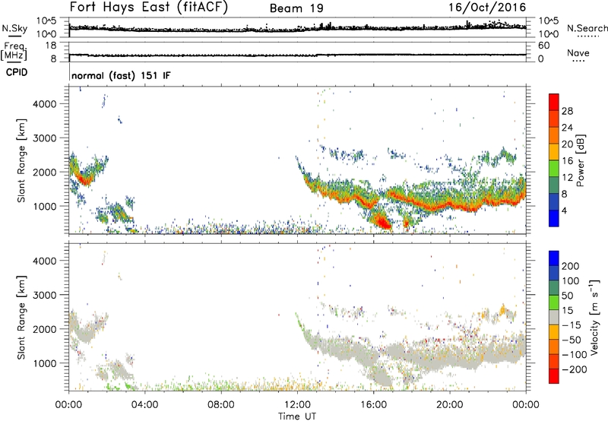Click the velocity panel "Slant Range [km]" label
The width and height of the screenshot is (608, 421).
tap(21, 317)
